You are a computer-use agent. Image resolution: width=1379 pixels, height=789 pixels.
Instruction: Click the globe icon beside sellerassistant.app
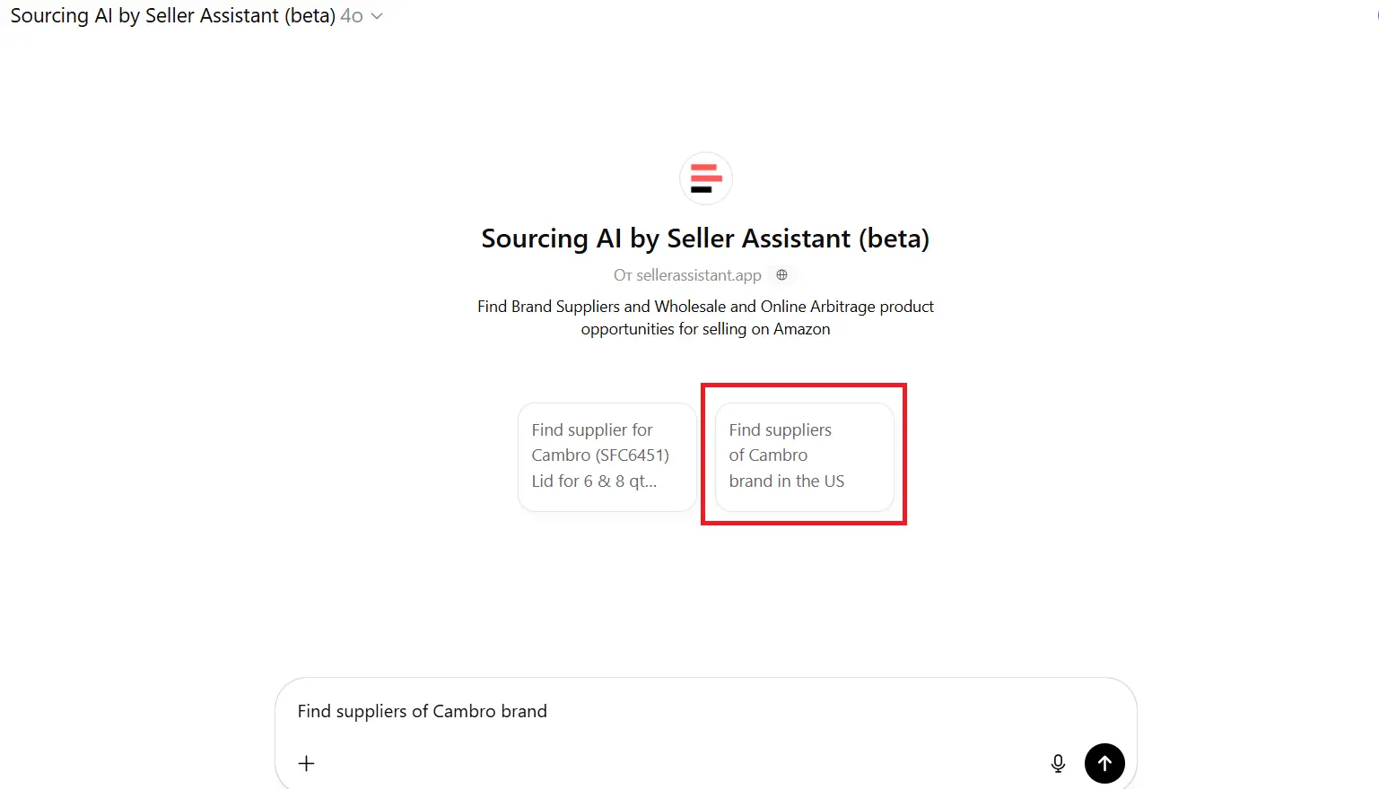tap(781, 274)
